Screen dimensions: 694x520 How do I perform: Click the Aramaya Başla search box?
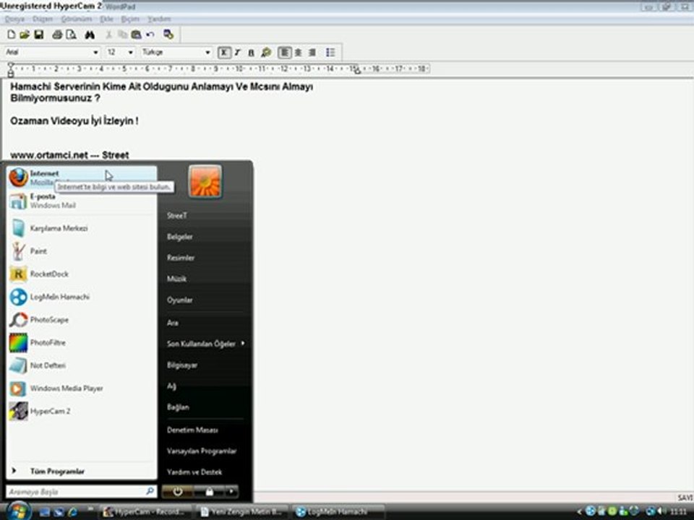(x=82, y=492)
